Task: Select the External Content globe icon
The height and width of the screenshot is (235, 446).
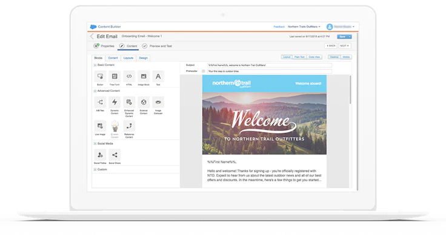Action: [x=144, y=102]
